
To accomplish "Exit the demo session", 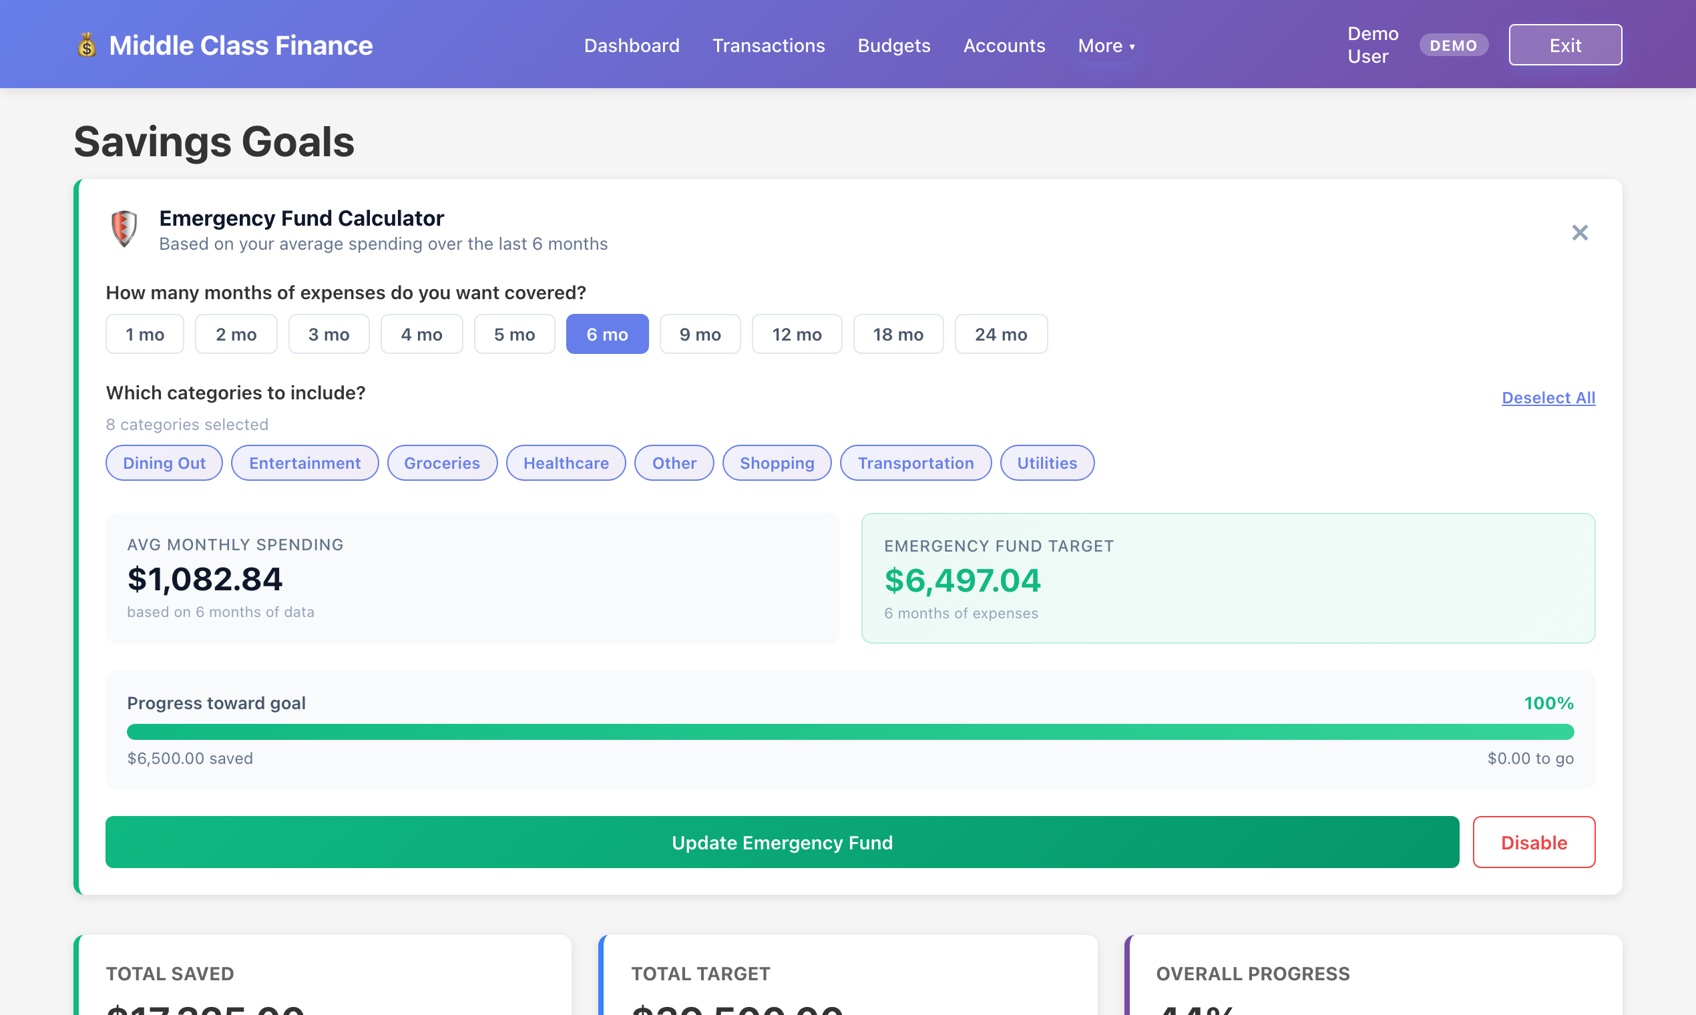I will [x=1565, y=45].
